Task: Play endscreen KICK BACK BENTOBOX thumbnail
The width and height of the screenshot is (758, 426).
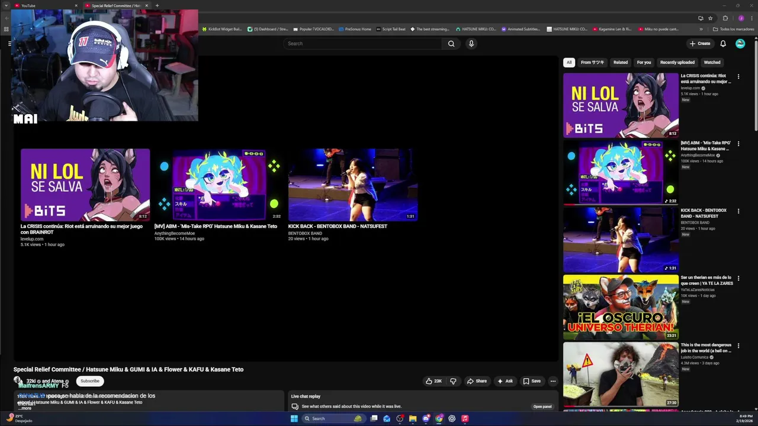Action: [x=353, y=185]
